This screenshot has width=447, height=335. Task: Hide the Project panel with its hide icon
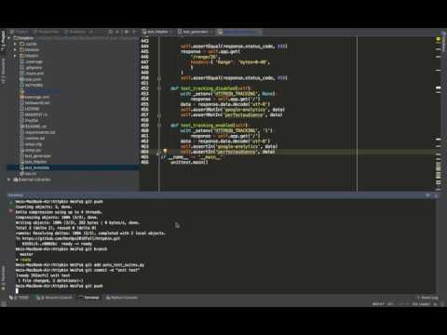tap(134, 32)
